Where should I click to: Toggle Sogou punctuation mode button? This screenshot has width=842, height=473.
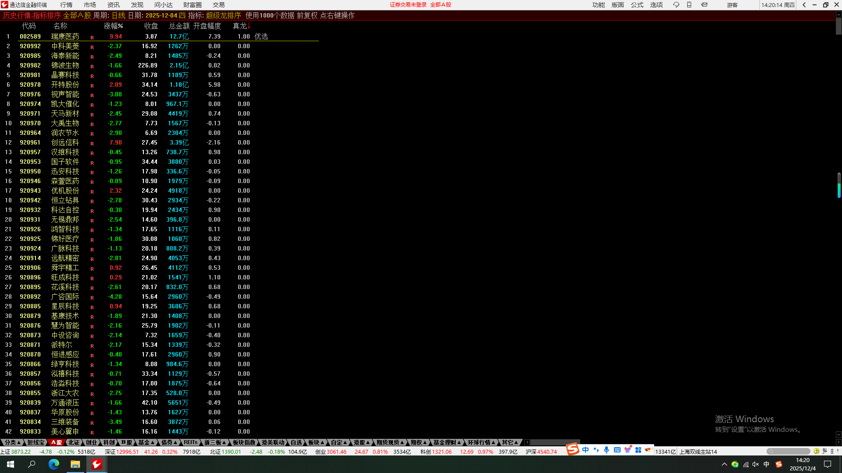[596, 450]
